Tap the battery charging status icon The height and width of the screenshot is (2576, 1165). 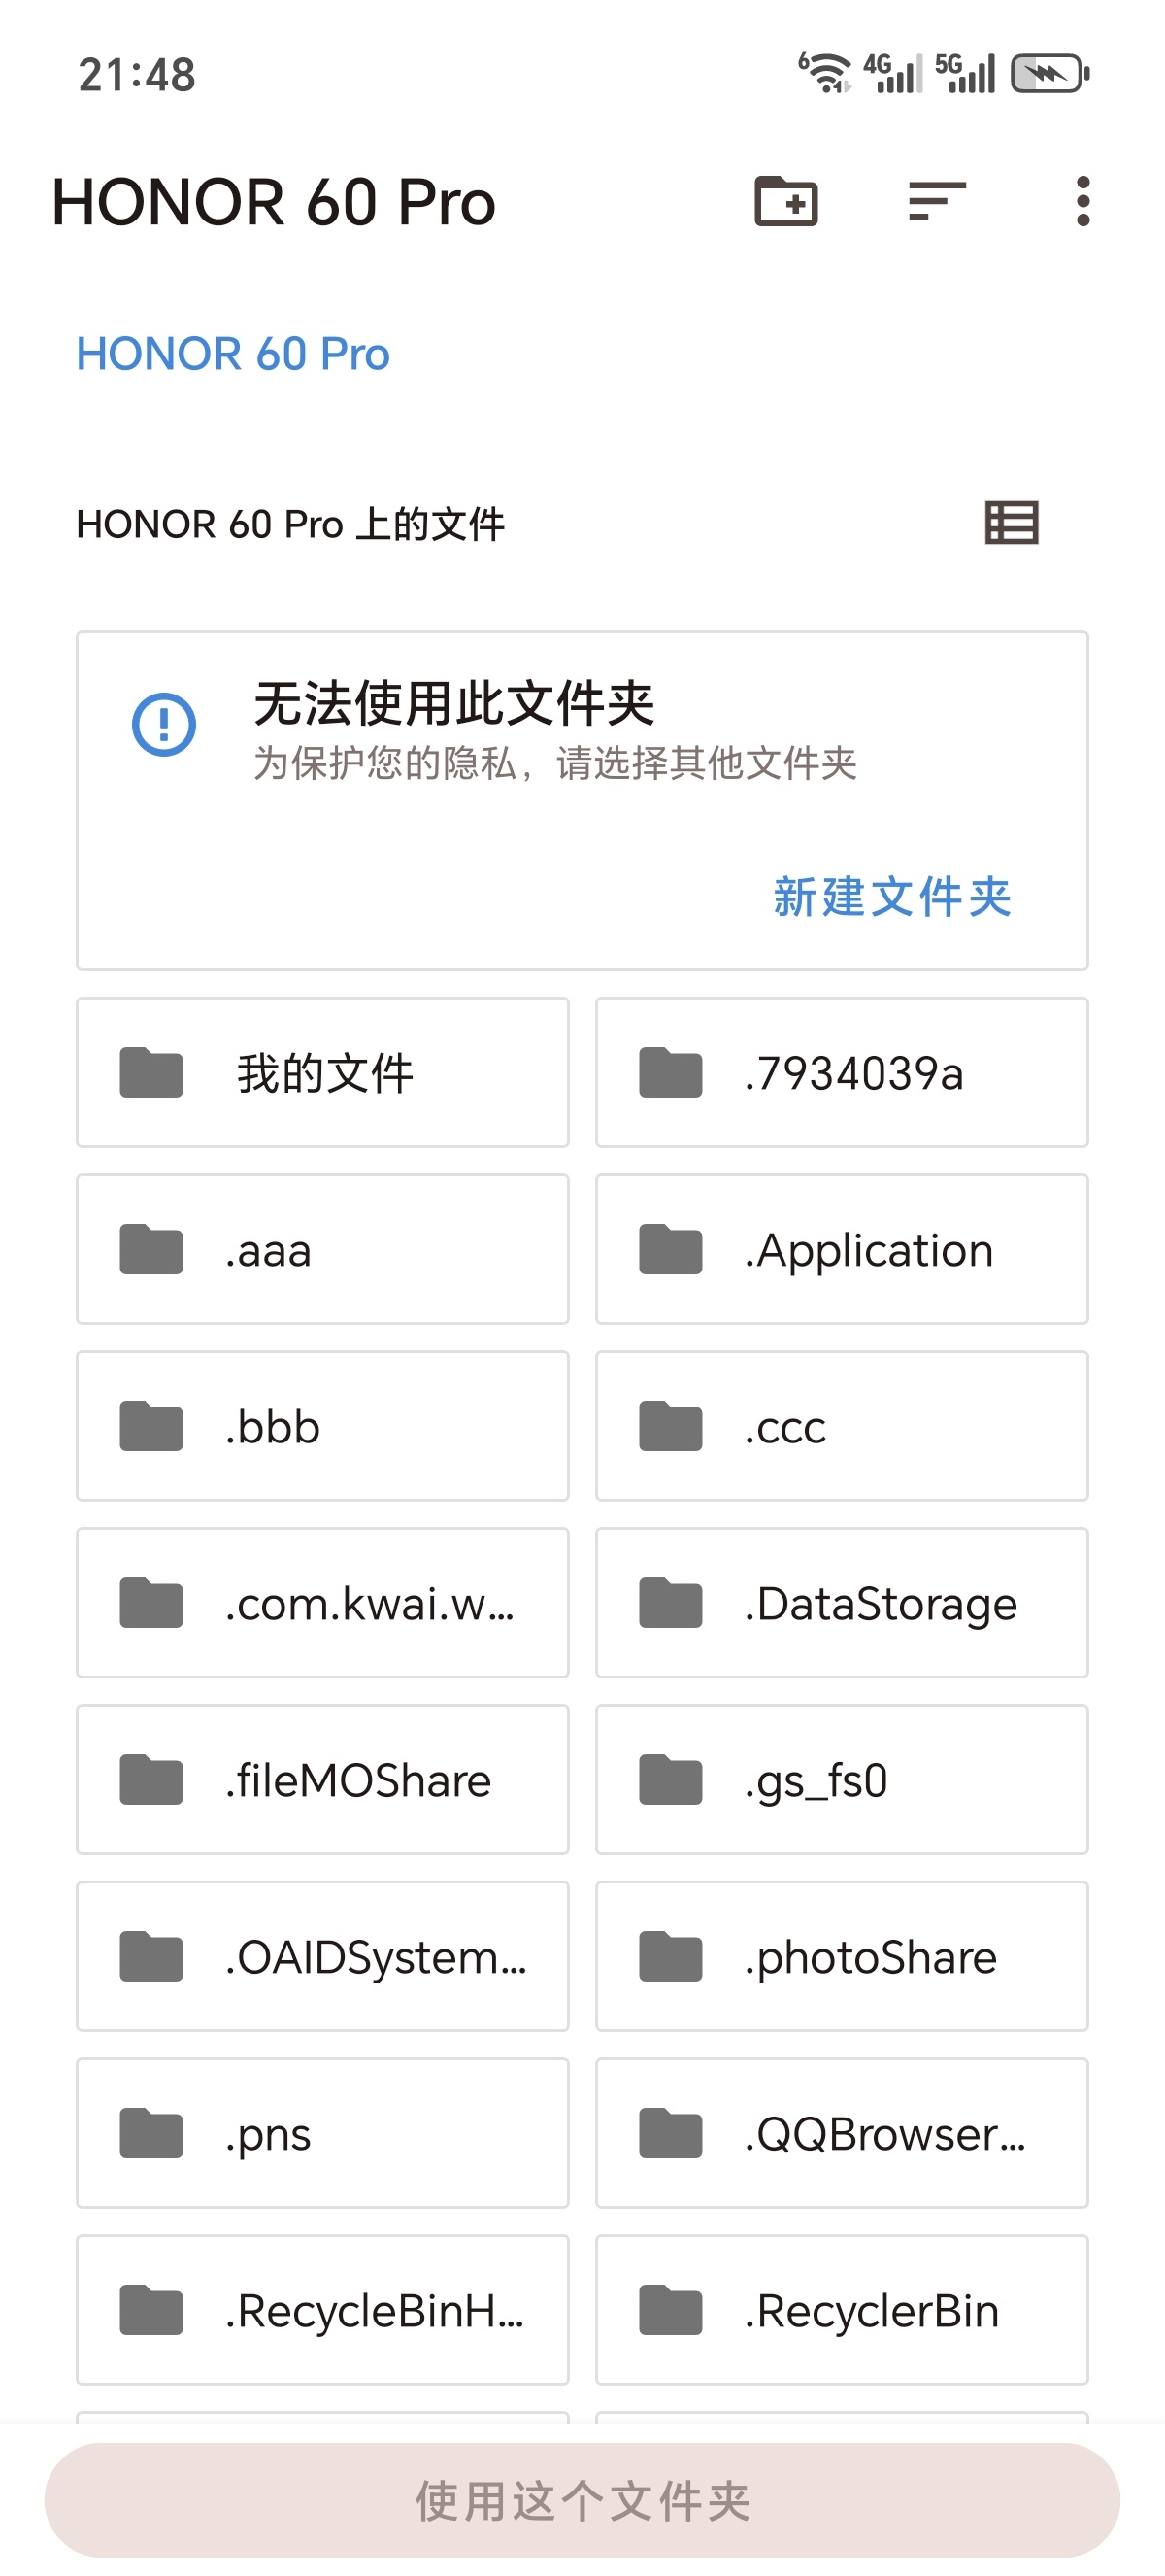point(1050,73)
